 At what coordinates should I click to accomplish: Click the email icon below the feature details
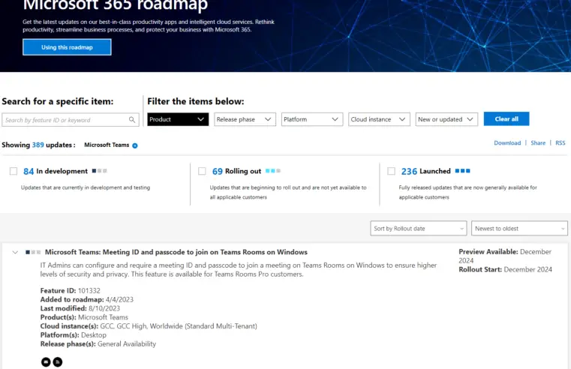point(46,361)
